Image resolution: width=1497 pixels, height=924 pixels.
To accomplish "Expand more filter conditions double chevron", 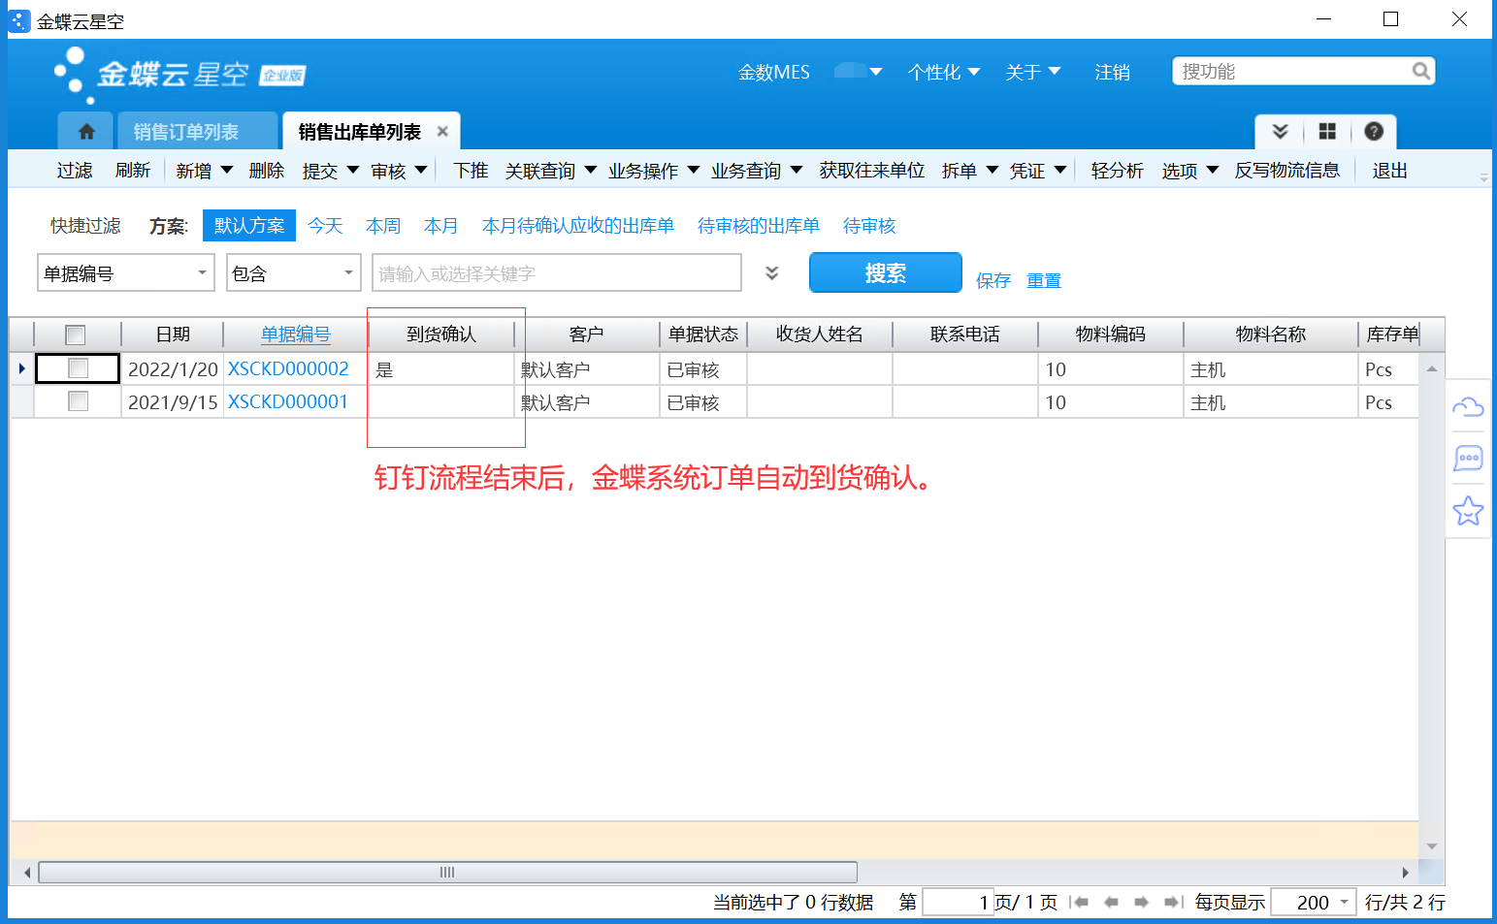I will (x=772, y=273).
